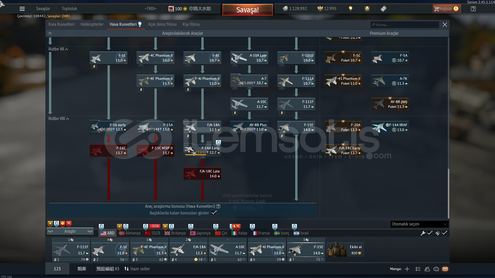This screenshot has width=495, height=278.
Task: Select the İsrail nation tab
Action: [x=301, y=233]
